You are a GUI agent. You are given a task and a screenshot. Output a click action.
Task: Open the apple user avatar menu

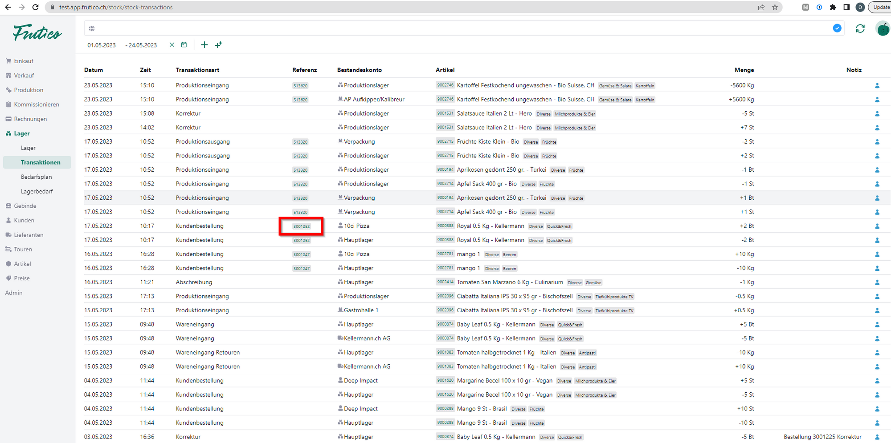click(x=882, y=29)
